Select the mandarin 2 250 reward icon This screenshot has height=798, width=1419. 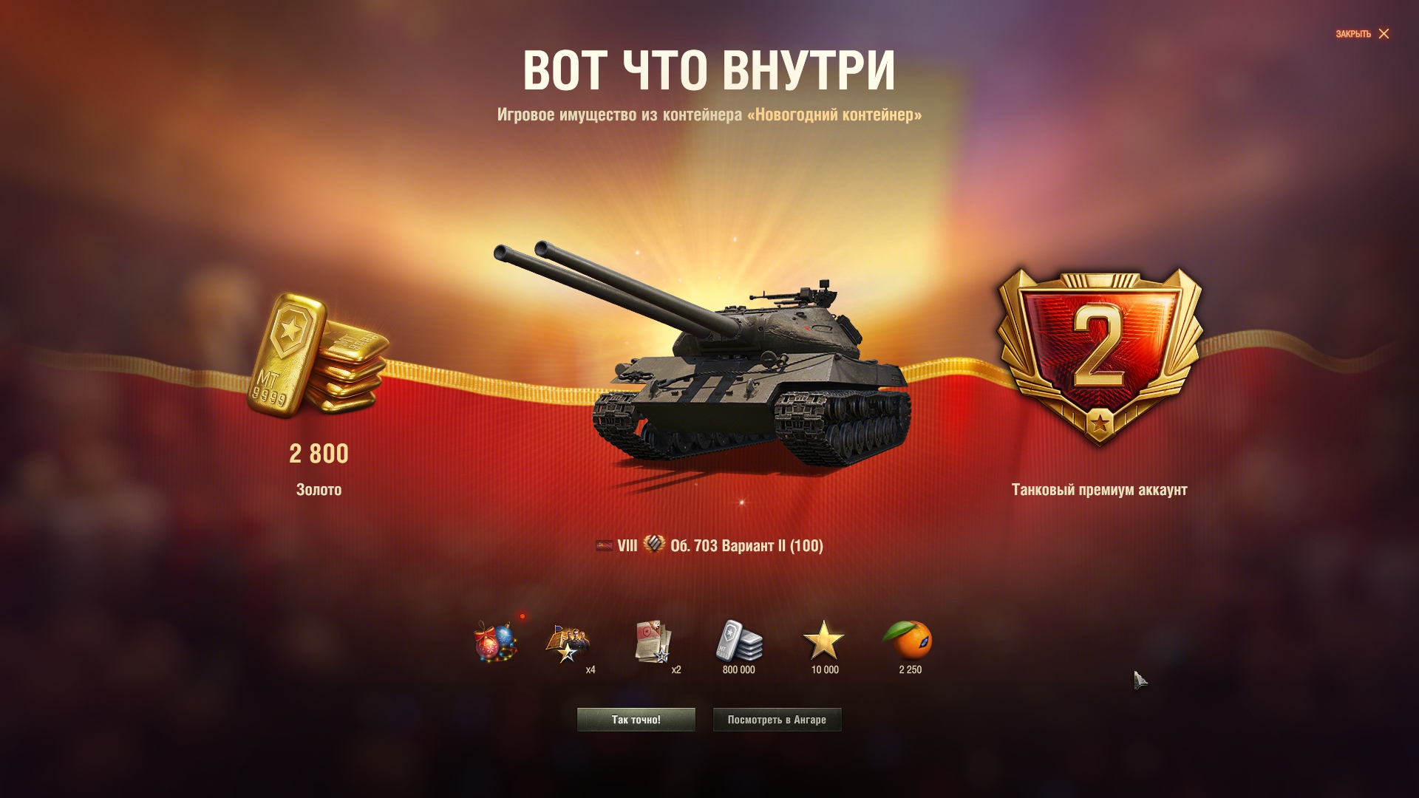909,640
